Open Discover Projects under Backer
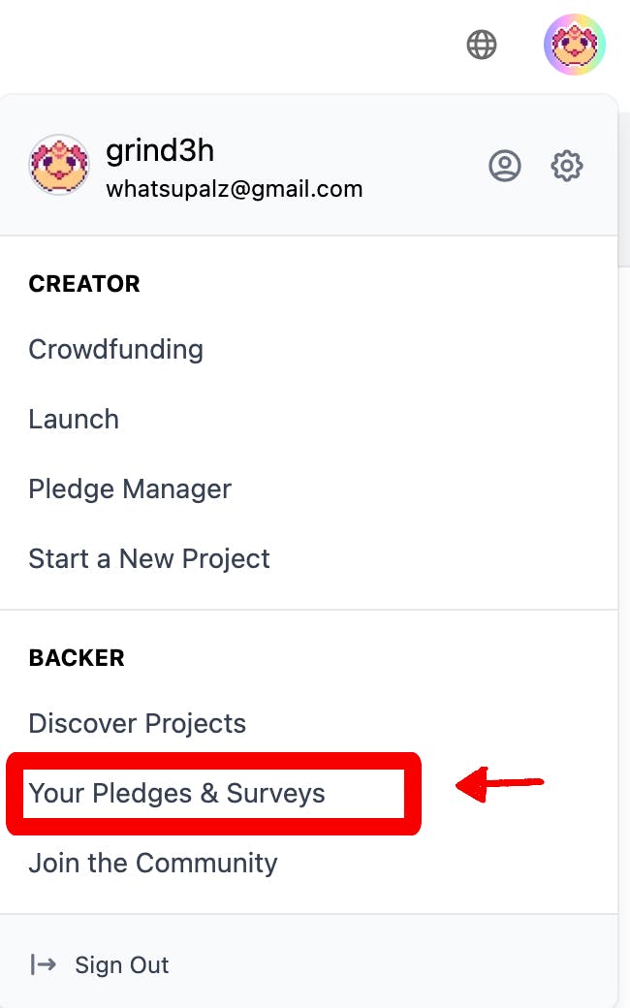This screenshot has width=630, height=1008. [137, 723]
